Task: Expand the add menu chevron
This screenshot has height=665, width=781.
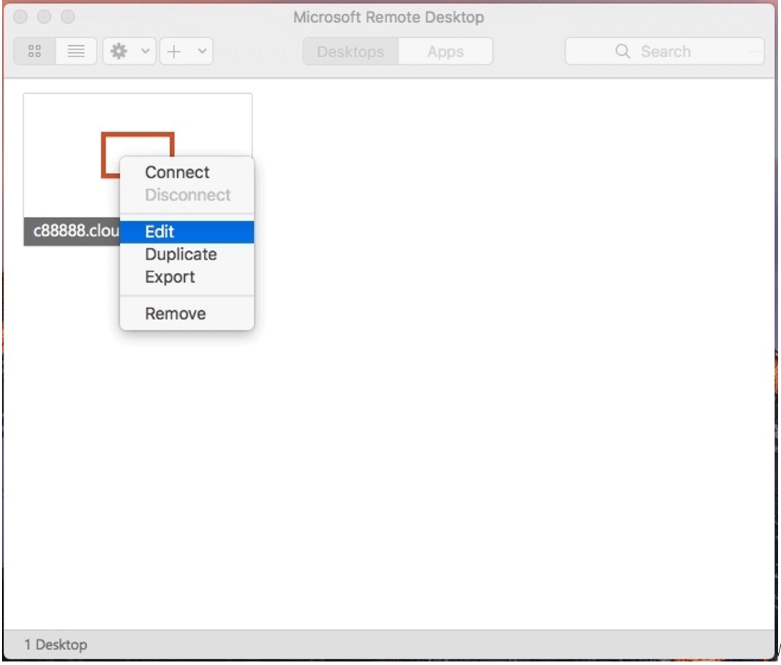Action: pos(202,51)
